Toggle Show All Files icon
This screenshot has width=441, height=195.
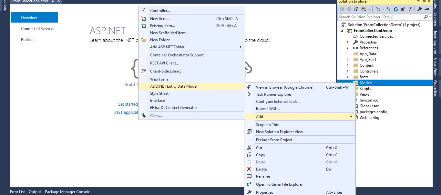pyautogui.click(x=410, y=9)
